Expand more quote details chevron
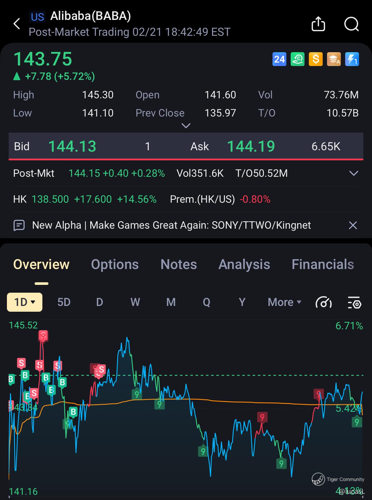The height and width of the screenshot is (500, 372). [x=186, y=126]
